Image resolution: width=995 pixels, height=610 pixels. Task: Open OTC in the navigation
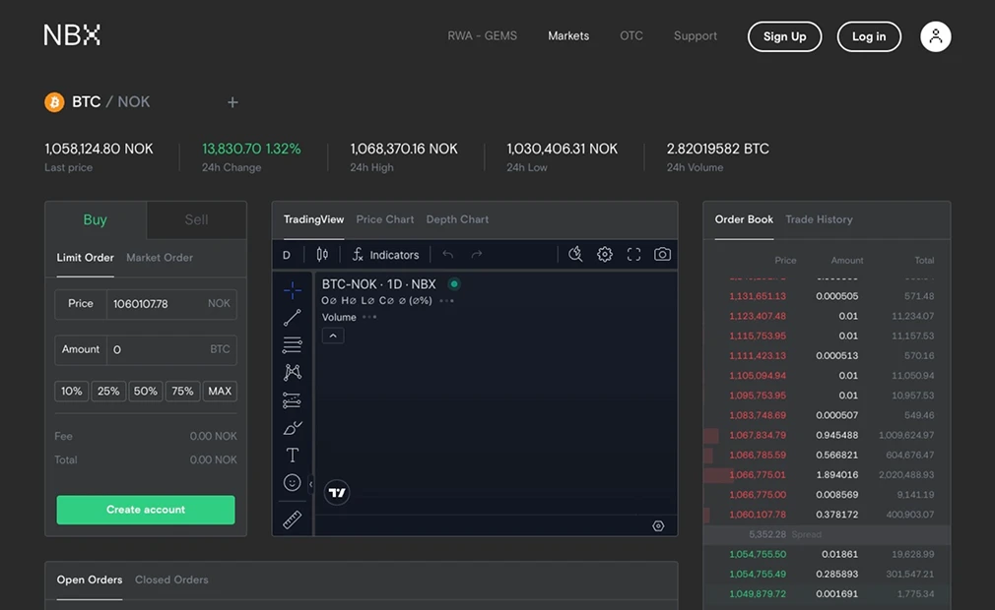click(631, 36)
